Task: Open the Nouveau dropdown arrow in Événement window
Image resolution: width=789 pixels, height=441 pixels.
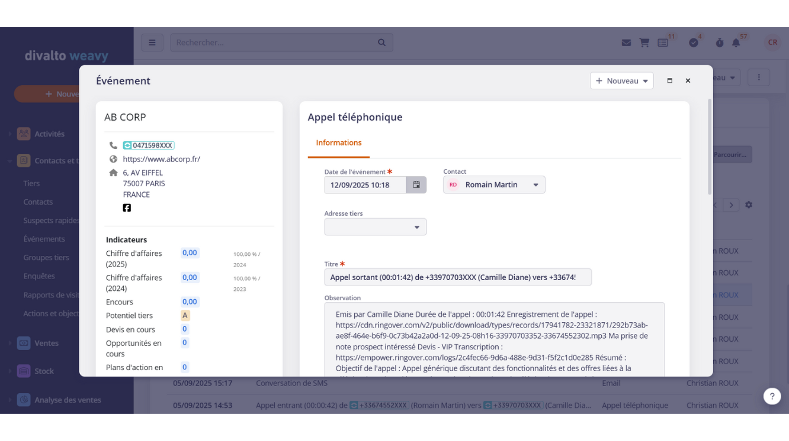Action: pos(644,80)
